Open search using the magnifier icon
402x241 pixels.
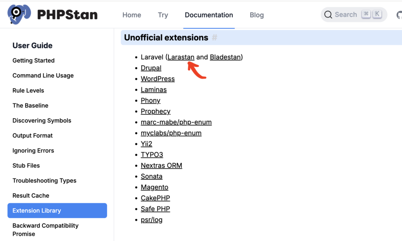[x=329, y=15]
